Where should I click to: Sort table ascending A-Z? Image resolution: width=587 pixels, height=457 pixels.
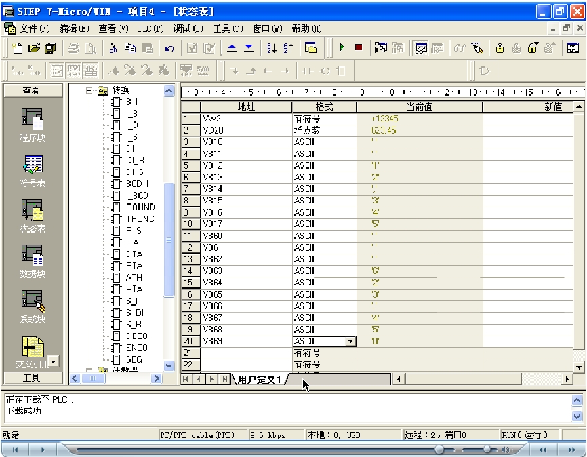pyautogui.click(x=271, y=48)
